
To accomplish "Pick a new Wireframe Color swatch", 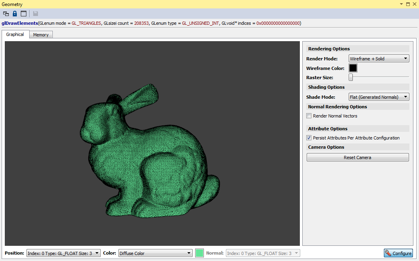I will (353, 68).
